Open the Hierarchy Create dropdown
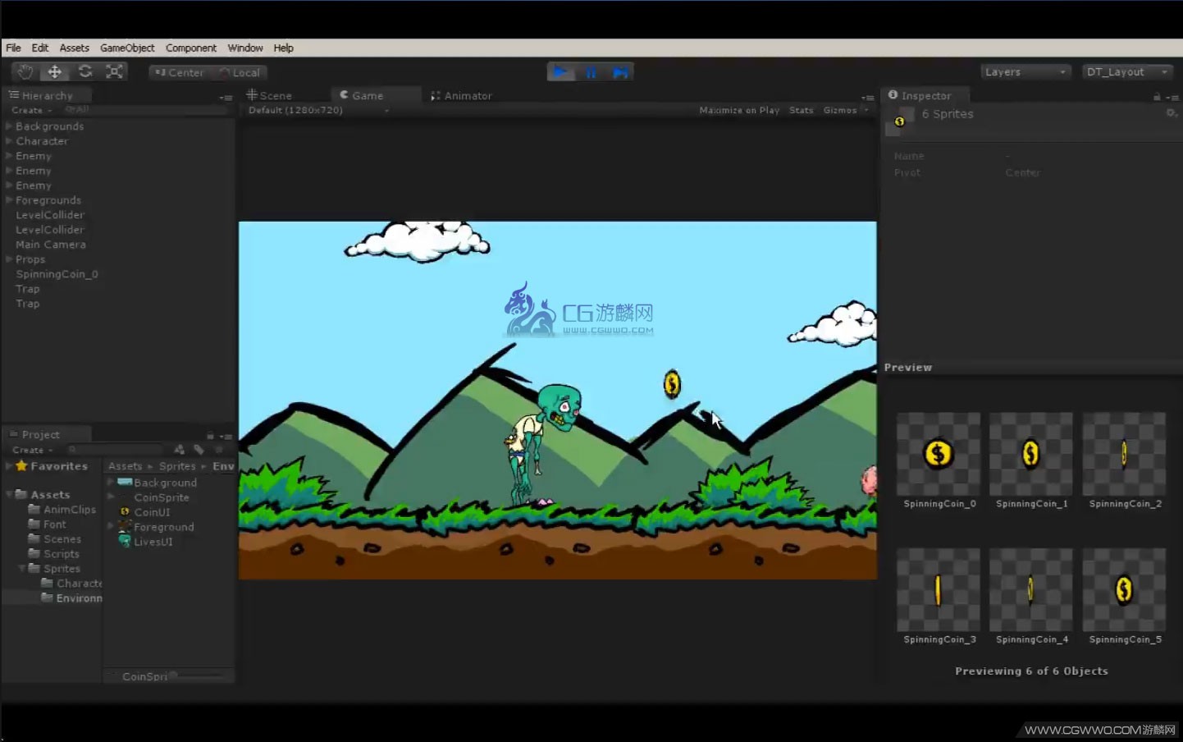The width and height of the screenshot is (1183, 742). click(31, 110)
